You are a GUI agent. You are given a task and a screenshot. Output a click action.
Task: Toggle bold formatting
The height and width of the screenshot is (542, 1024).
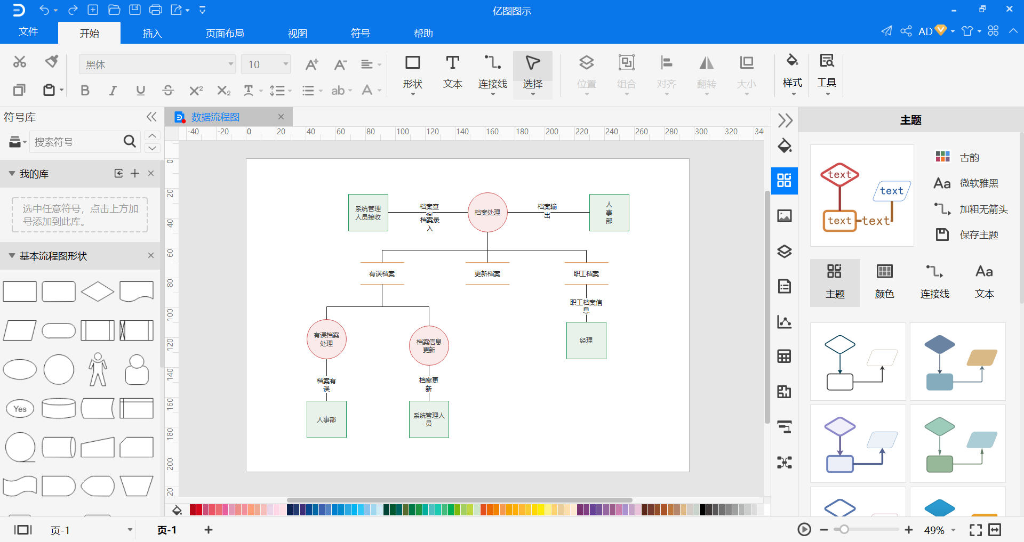click(x=85, y=91)
